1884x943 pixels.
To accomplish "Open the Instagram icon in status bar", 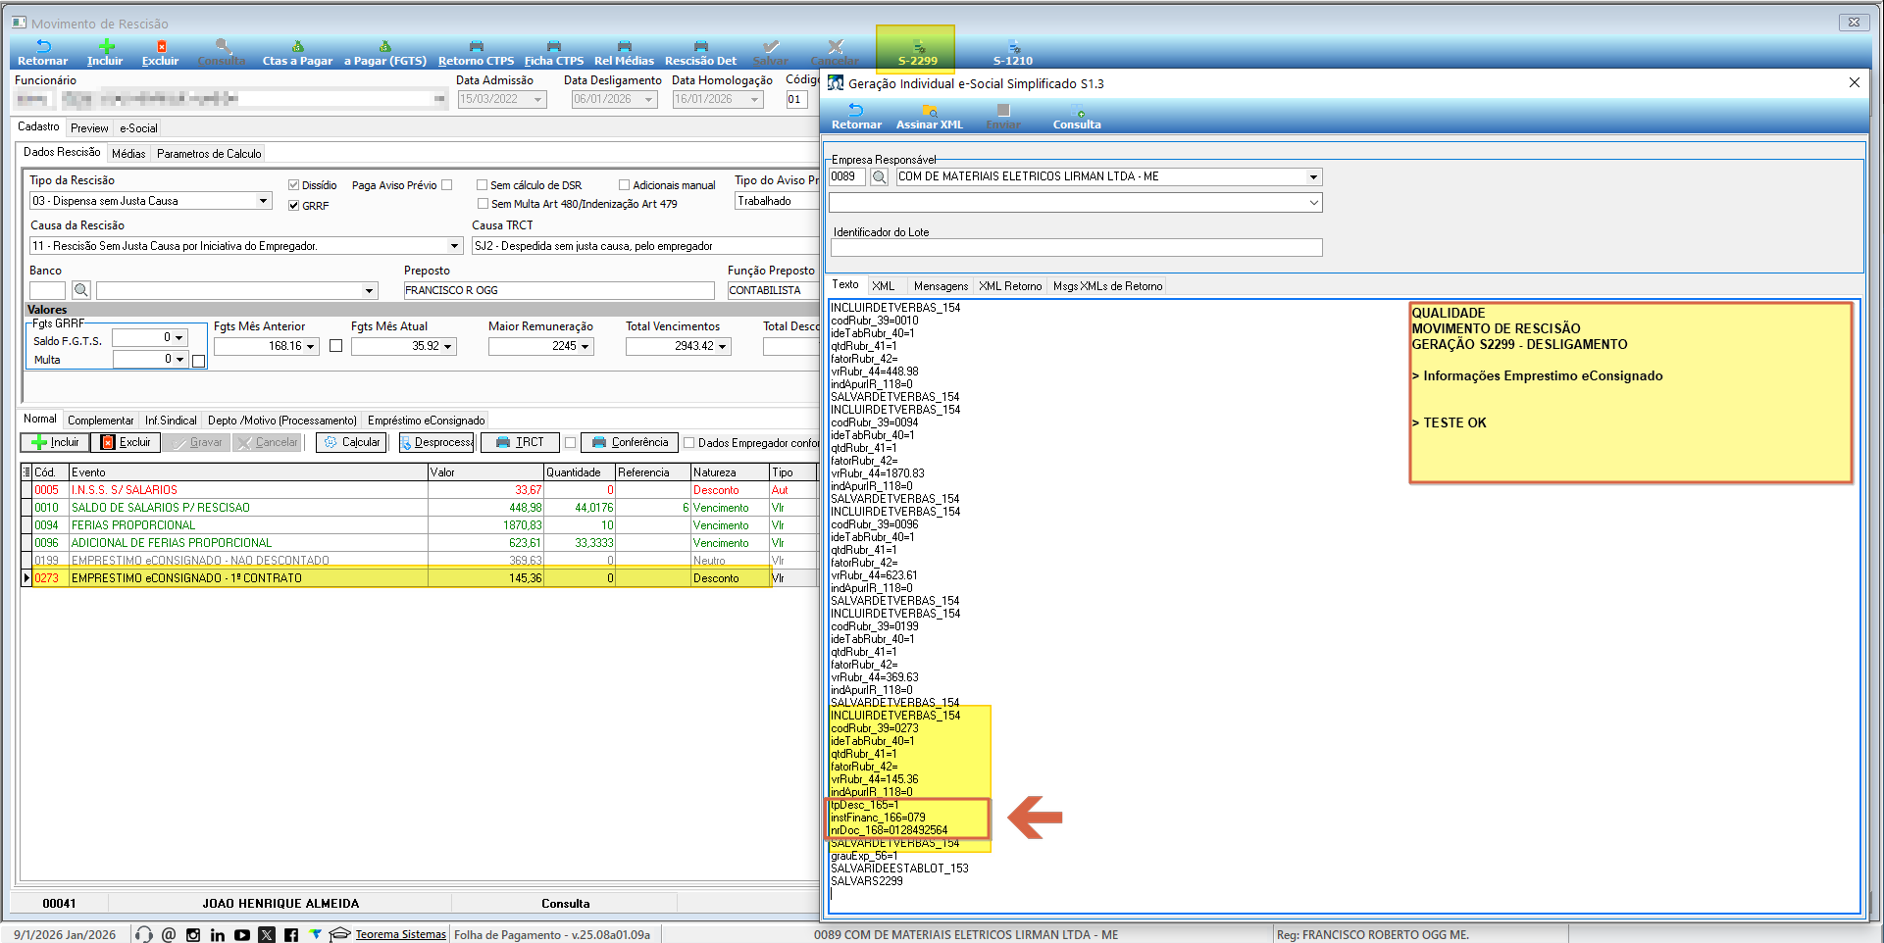I will pos(193,935).
